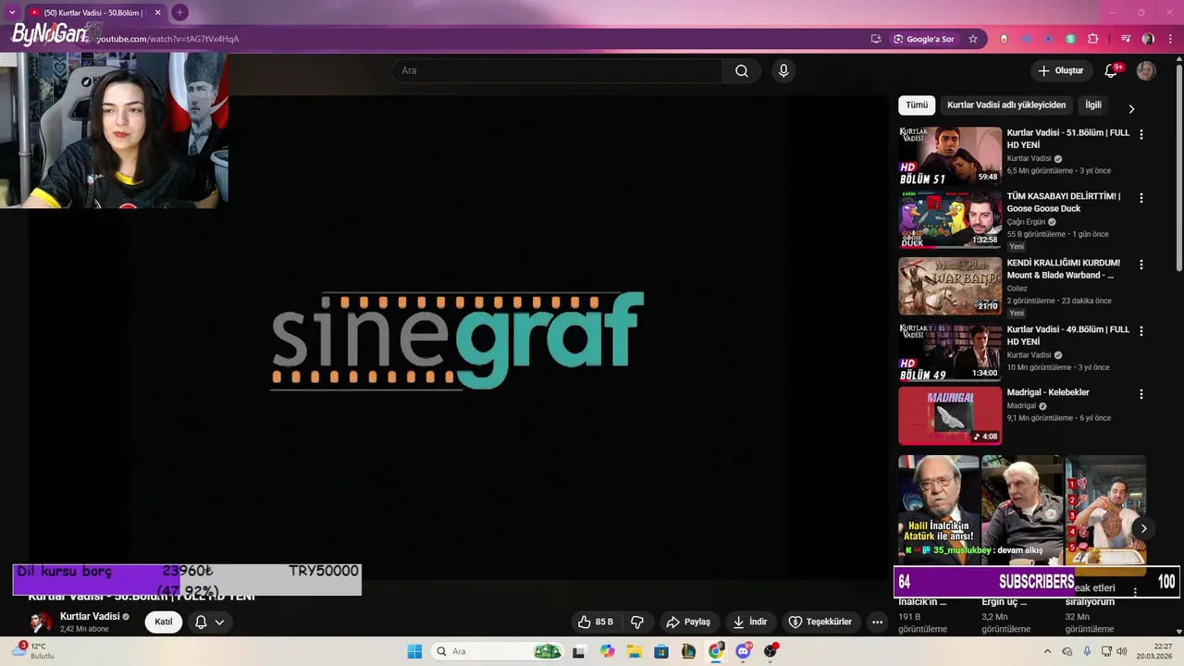Open options menu for the 51.Bölüm video
The height and width of the screenshot is (666, 1184).
(1141, 134)
